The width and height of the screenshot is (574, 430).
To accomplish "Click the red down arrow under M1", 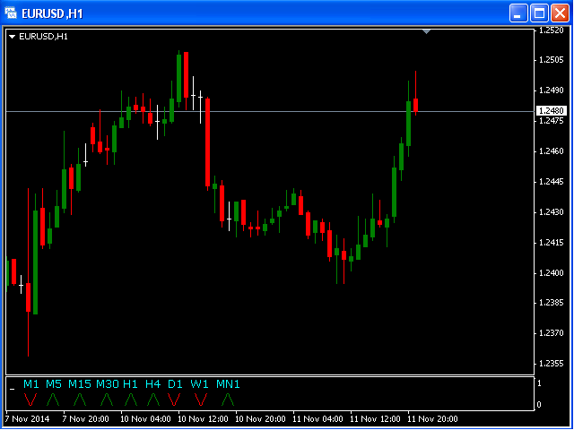I will pyautogui.click(x=30, y=400).
